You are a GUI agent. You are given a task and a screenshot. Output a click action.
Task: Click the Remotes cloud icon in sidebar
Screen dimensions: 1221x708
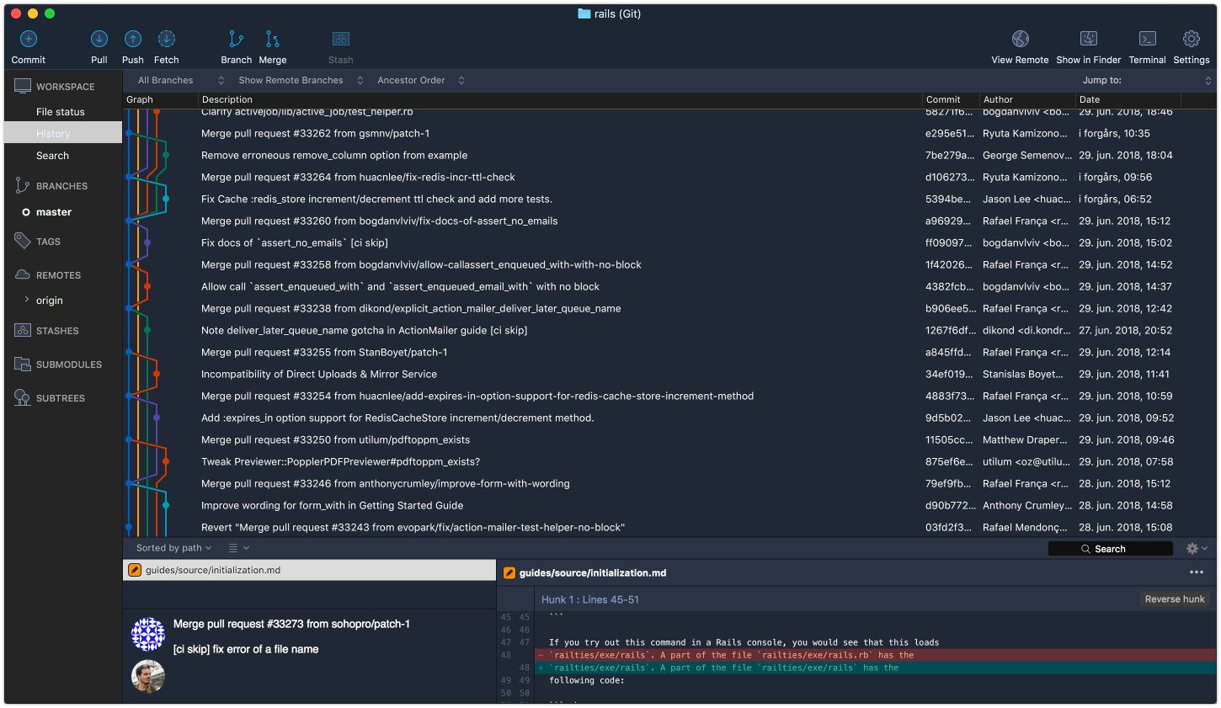click(23, 275)
